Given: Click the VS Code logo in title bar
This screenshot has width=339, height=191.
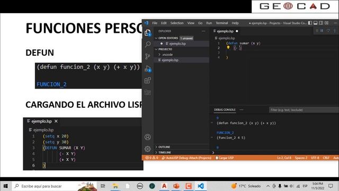Looking at the screenshot, I should [x=147, y=23].
